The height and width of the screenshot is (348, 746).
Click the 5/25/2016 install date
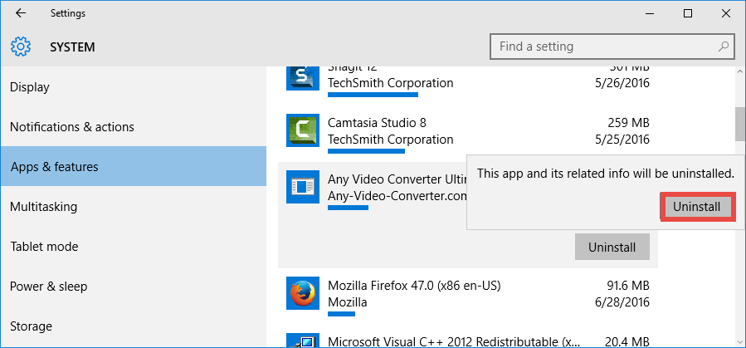tap(622, 140)
